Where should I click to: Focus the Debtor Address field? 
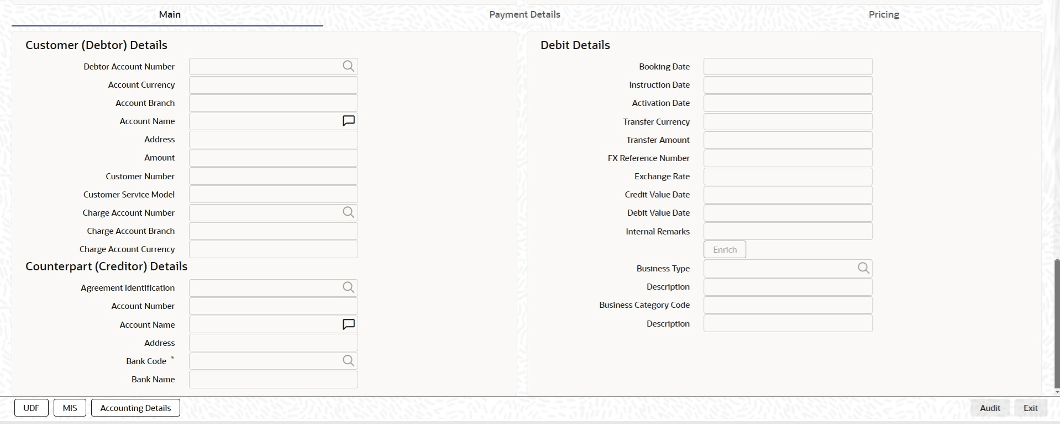274,139
